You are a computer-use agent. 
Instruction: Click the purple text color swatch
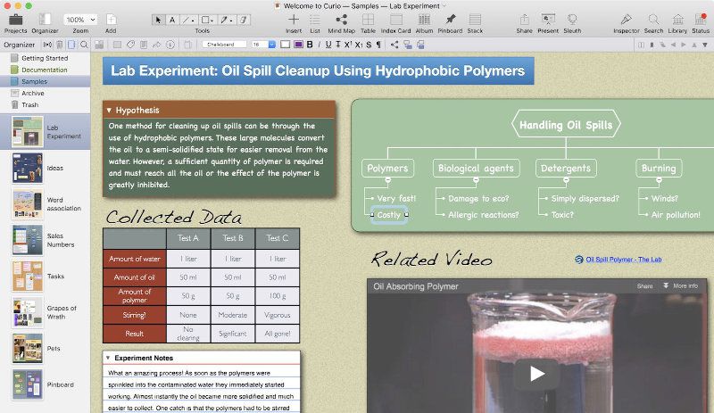[297, 44]
